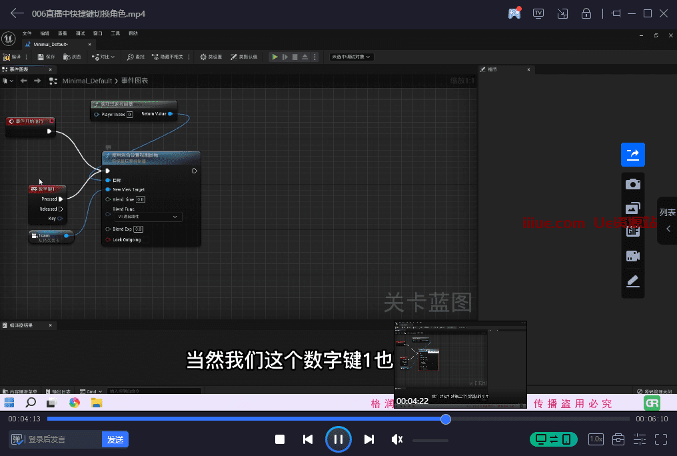Open the 1.0x playback speed menu
Image resolution: width=677 pixels, height=456 pixels.
tap(596, 439)
